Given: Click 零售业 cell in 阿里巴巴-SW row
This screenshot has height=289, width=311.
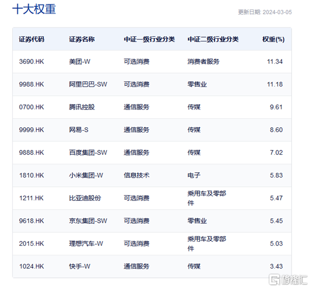Looking at the screenshot, I should pos(197,84).
